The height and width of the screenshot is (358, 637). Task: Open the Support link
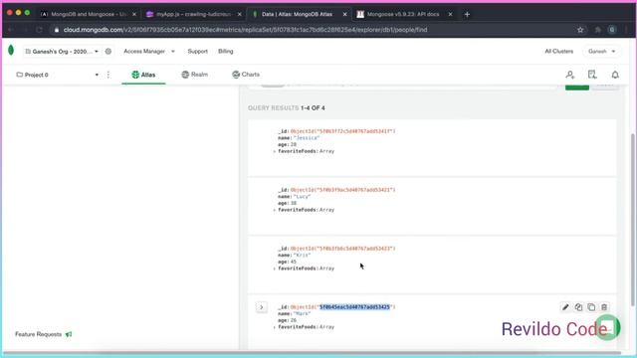point(197,51)
